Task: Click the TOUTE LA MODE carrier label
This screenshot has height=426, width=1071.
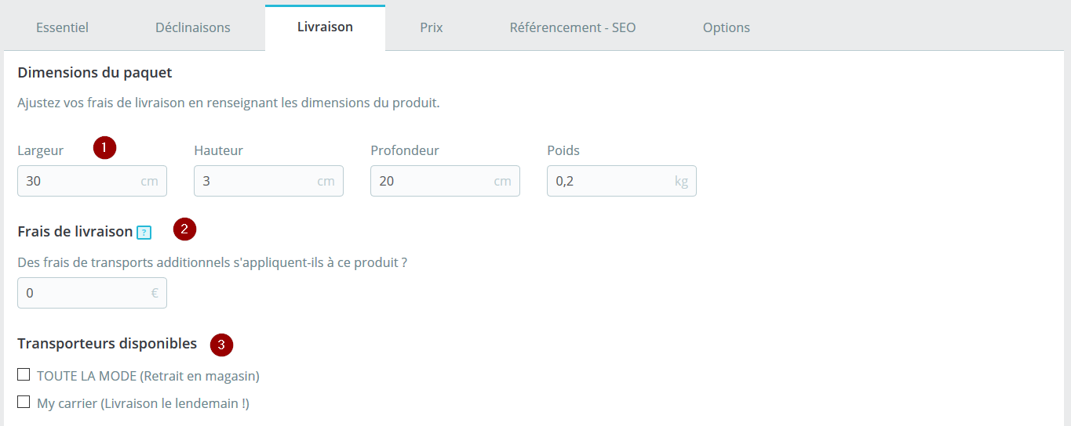Action: click(x=148, y=376)
